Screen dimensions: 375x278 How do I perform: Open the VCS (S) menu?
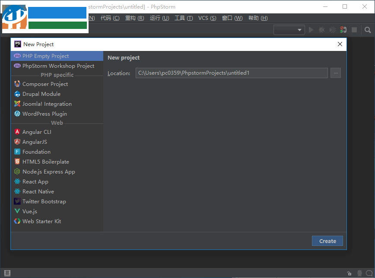click(207, 18)
